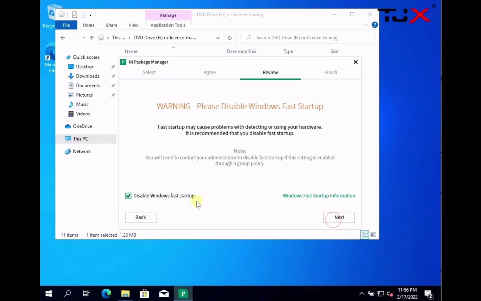This screenshot has width=481, height=301.
Task: Click the muted volume tray icon
Action: 390,294
